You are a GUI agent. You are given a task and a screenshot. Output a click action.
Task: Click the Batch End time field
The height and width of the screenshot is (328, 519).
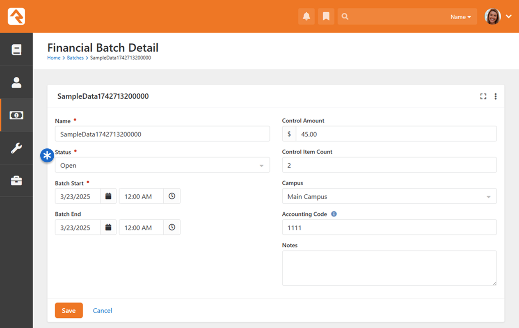click(142, 228)
